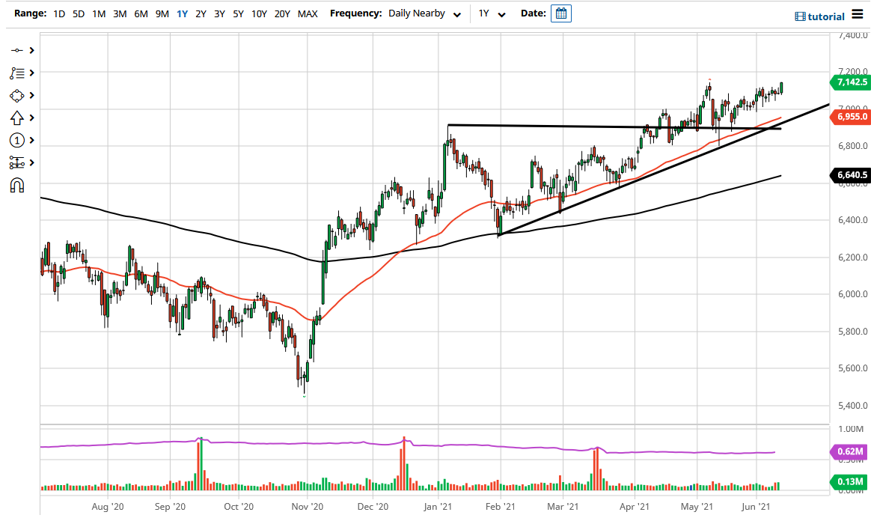Open the calendar date picker
Screen dimensions: 871x518
[560, 13]
